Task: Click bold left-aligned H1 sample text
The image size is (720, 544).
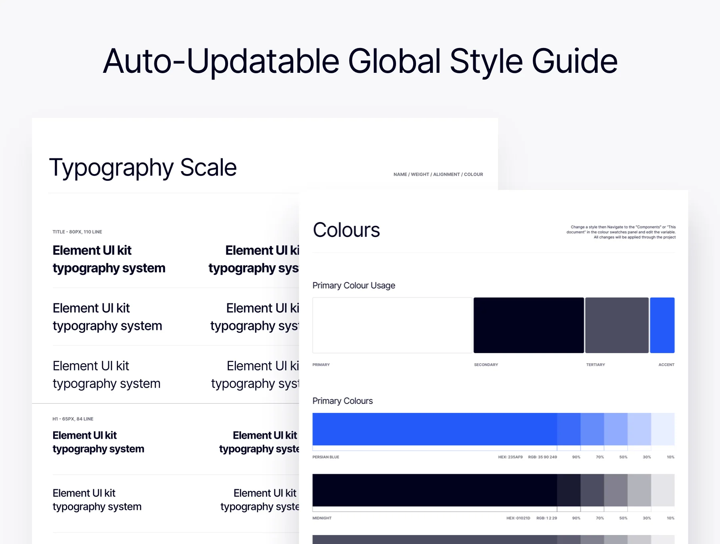Action: pos(98,442)
